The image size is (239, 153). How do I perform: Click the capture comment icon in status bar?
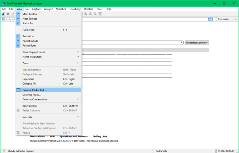tap(4, 151)
